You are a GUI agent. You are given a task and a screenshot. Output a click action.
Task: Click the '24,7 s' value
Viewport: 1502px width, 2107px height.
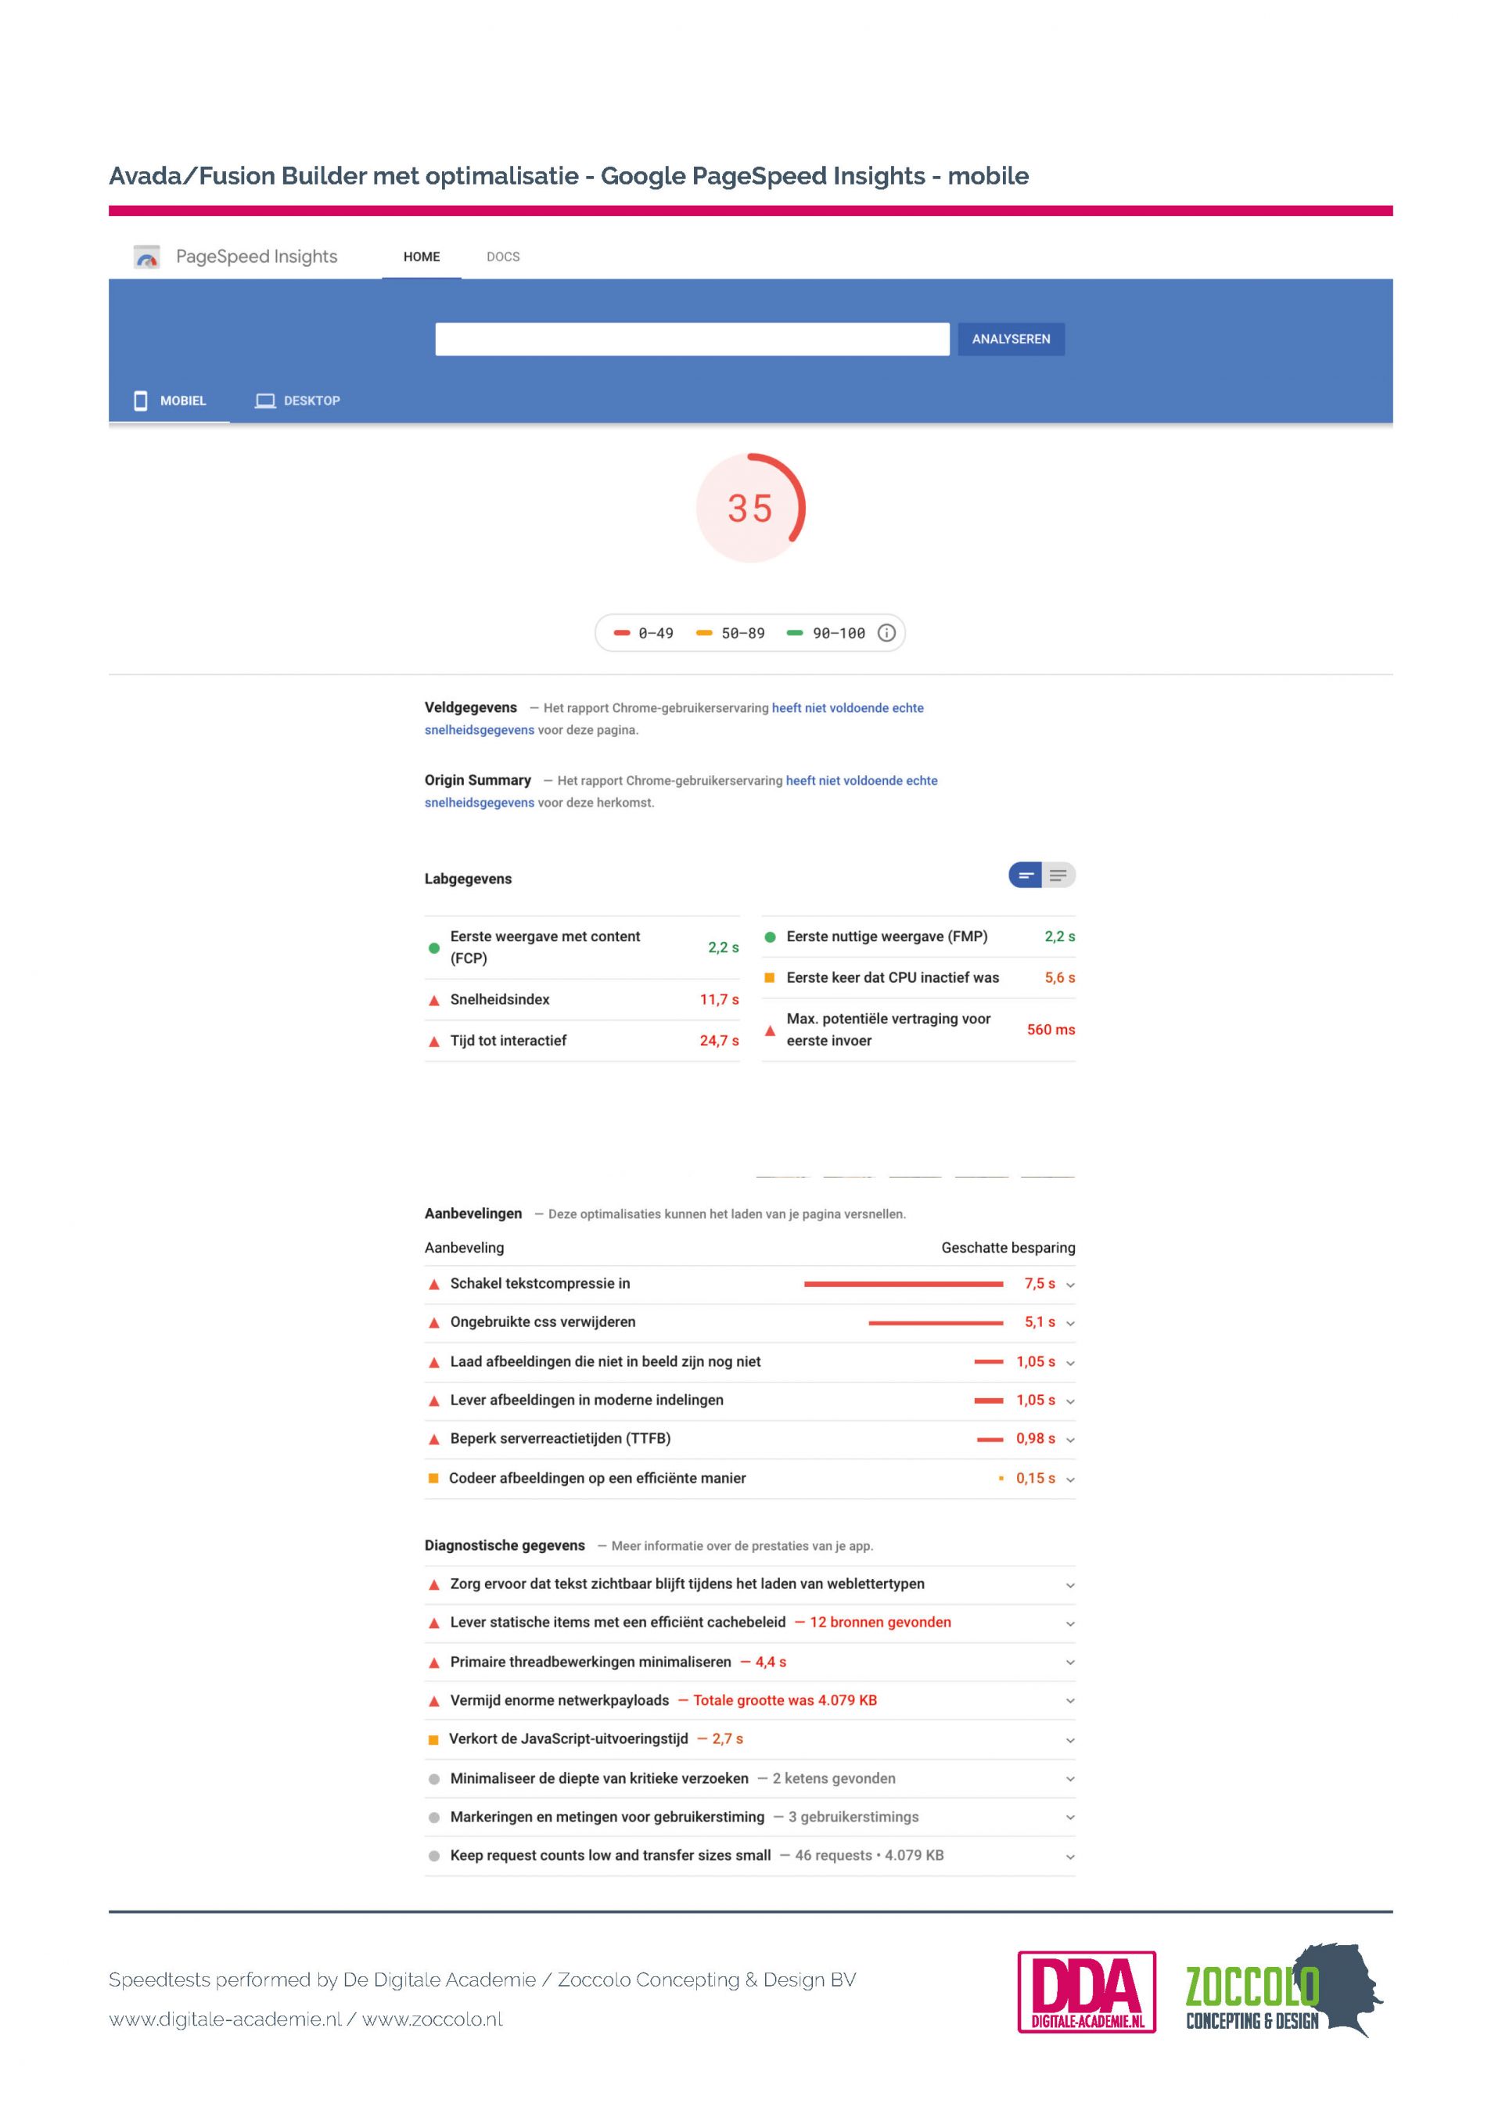pyautogui.click(x=720, y=1041)
